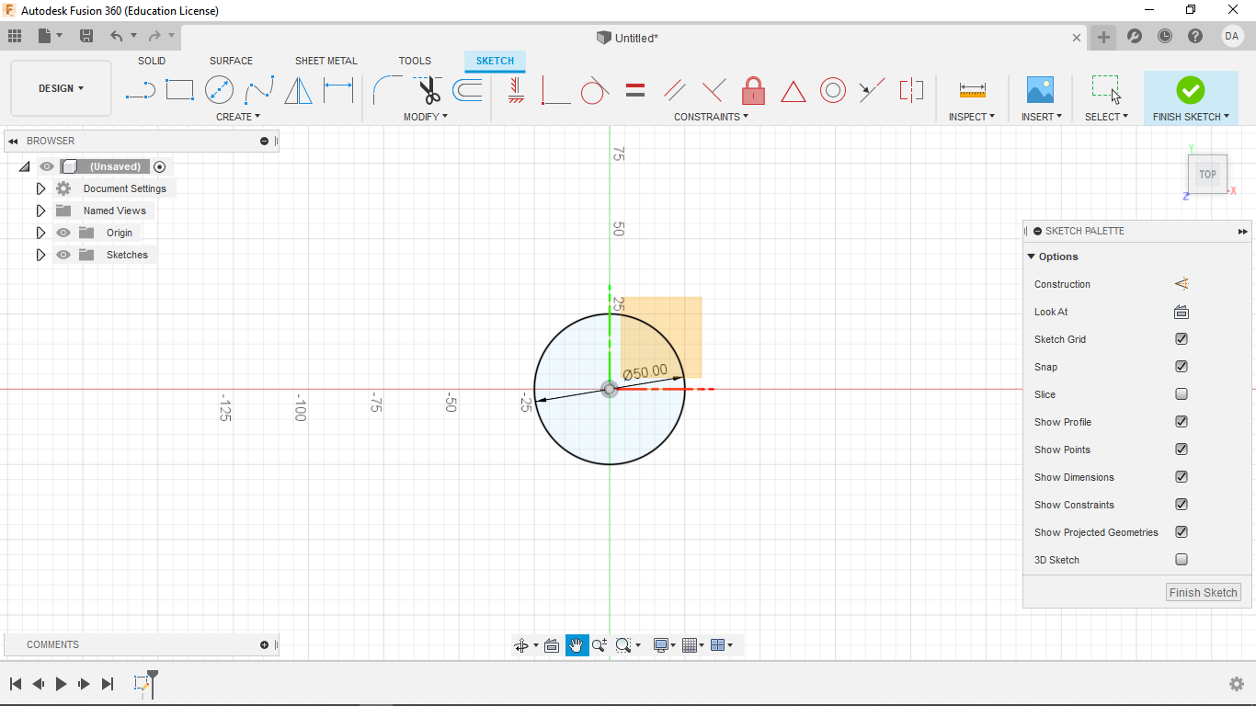Open the SELECT dropdown menu
Image resolution: width=1256 pixels, height=706 pixels.
pyautogui.click(x=1106, y=117)
